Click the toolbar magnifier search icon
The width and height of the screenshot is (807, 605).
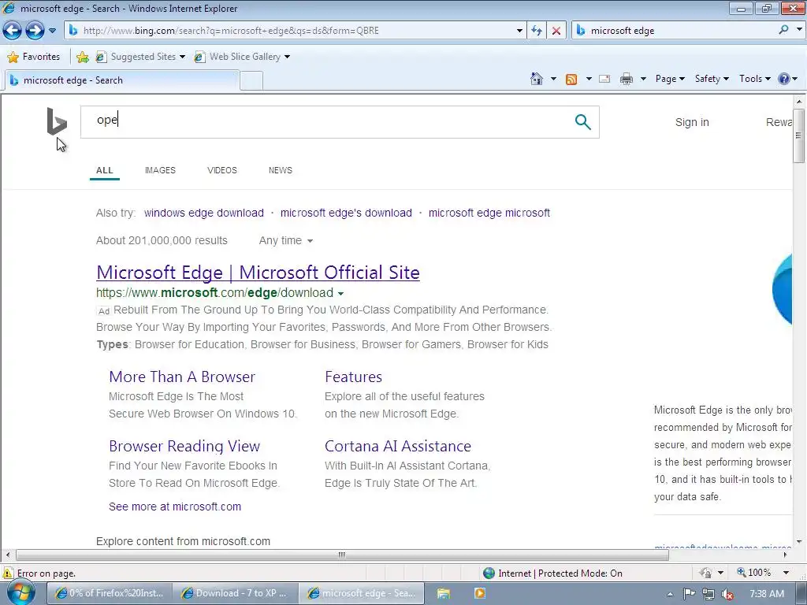click(x=783, y=30)
